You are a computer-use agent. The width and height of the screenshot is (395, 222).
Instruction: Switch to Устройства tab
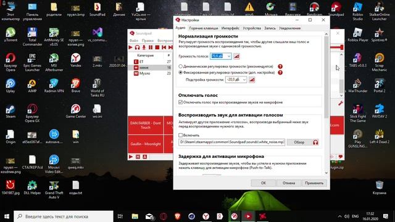pos(252,28)
